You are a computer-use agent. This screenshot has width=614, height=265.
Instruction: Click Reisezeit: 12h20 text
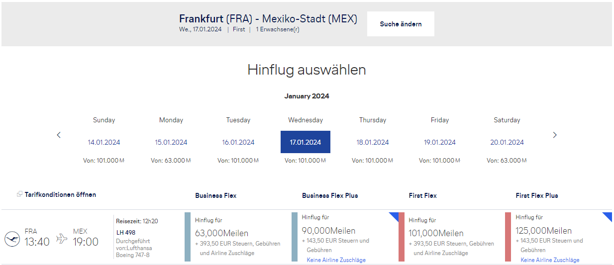point(137,221)
